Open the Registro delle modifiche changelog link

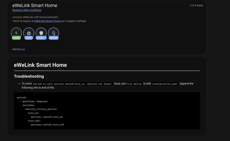pos(27,10)
